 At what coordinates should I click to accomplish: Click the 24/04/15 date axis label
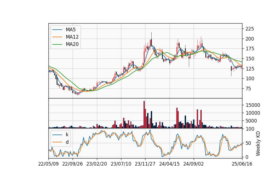[169, 164]
